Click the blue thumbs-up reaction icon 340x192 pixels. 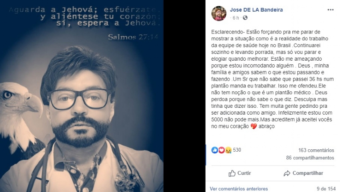pos(215,150)
